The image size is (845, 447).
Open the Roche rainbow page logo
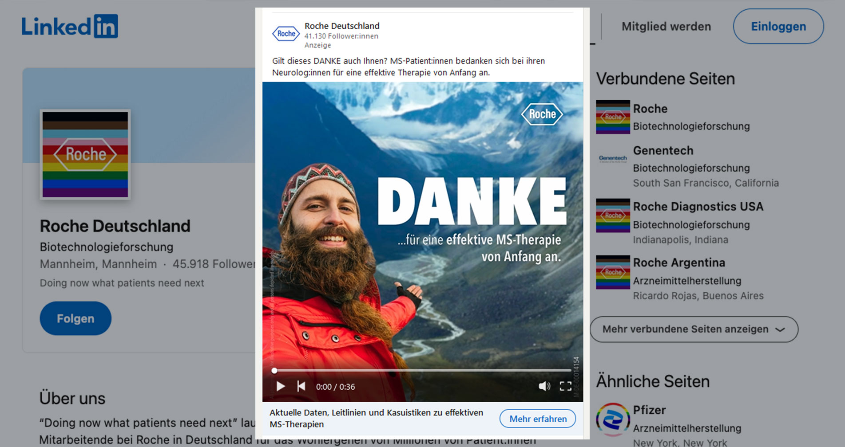click(613, 117)
